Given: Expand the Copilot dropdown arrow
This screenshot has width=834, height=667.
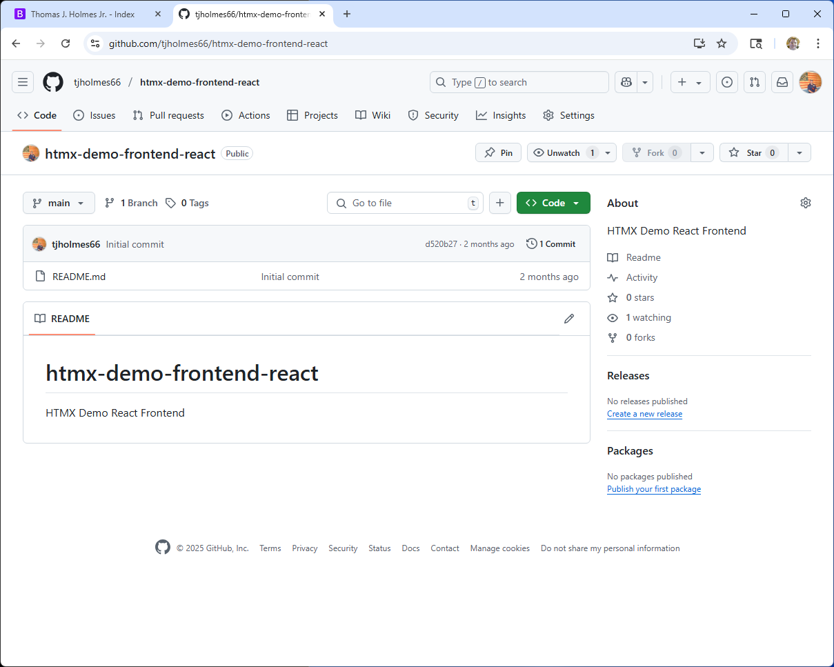Looking at the screenshot, I should pos(645,82).
